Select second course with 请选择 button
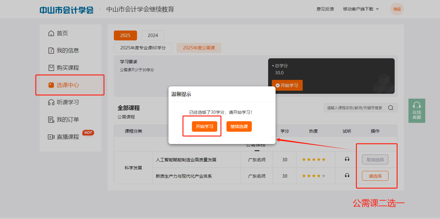The image size is (440, 219). click(x=375, y=176)
